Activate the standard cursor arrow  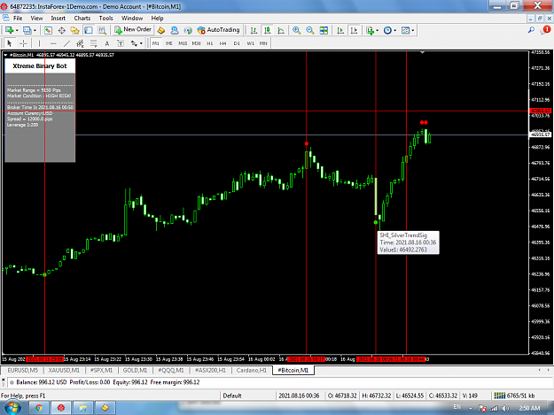pyautogui.click(x=10, y=43)
